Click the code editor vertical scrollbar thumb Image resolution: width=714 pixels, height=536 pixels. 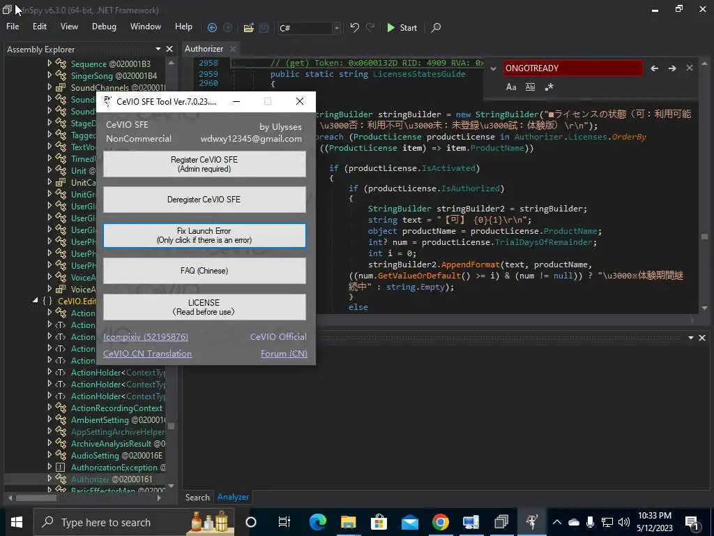(704, 237)
